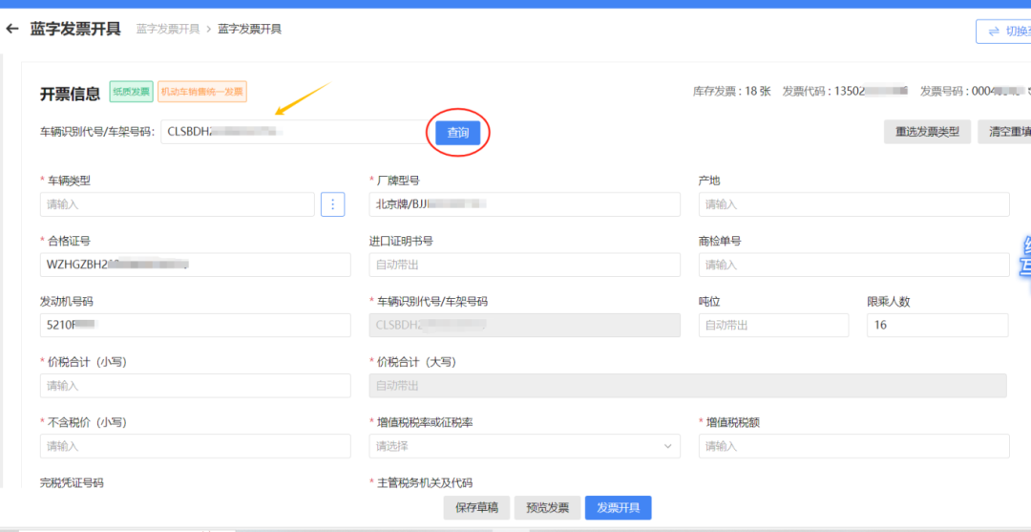Viewport: 1031px width, 532px height.
Task: Click the 厂牌型号 input field
Action: pyautogui.click(x=525, y=204)
